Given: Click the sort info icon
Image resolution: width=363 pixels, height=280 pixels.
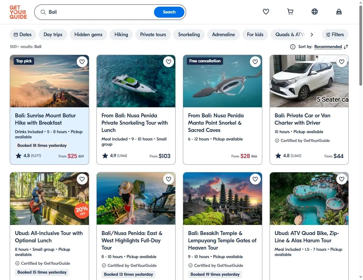Looking at the screenshot, I should point(293,47).
